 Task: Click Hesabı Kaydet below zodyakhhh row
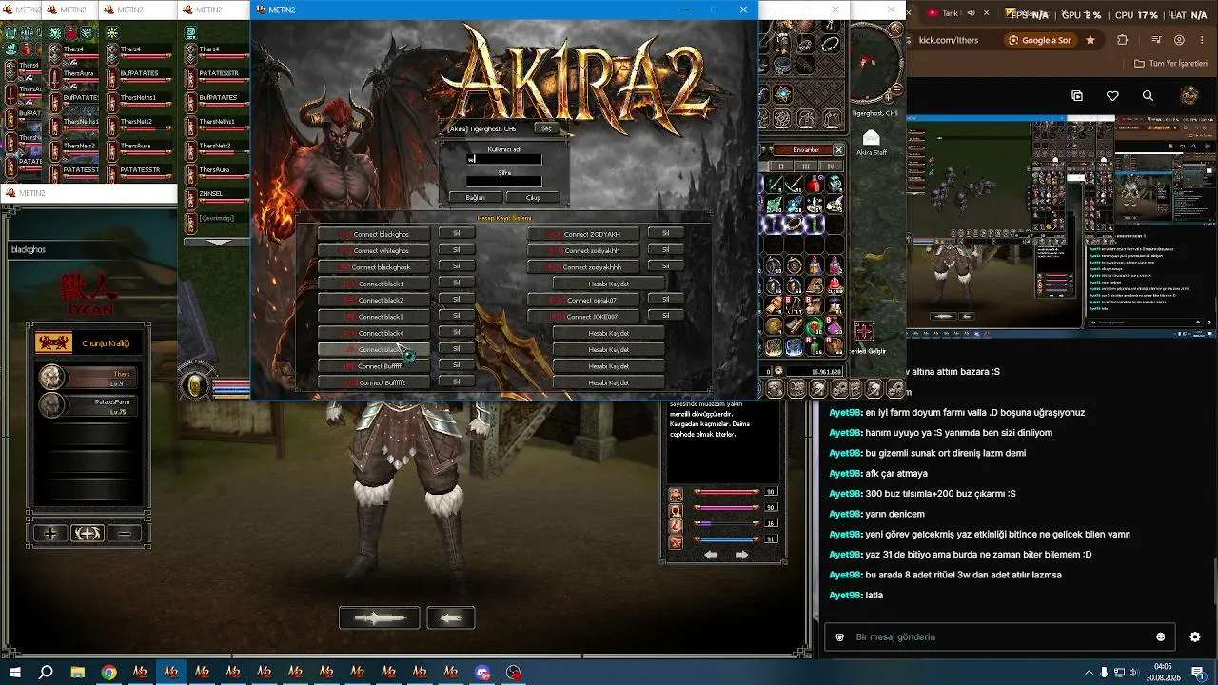tap(609, 284)
